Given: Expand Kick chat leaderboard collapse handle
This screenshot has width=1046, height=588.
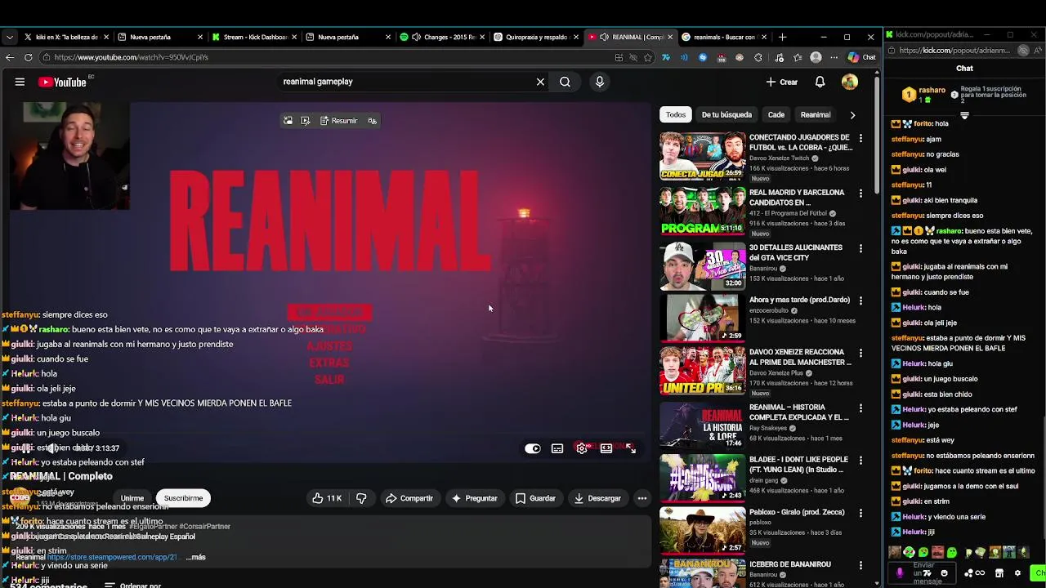Looking at the screenshot, I should coord(964,116).
